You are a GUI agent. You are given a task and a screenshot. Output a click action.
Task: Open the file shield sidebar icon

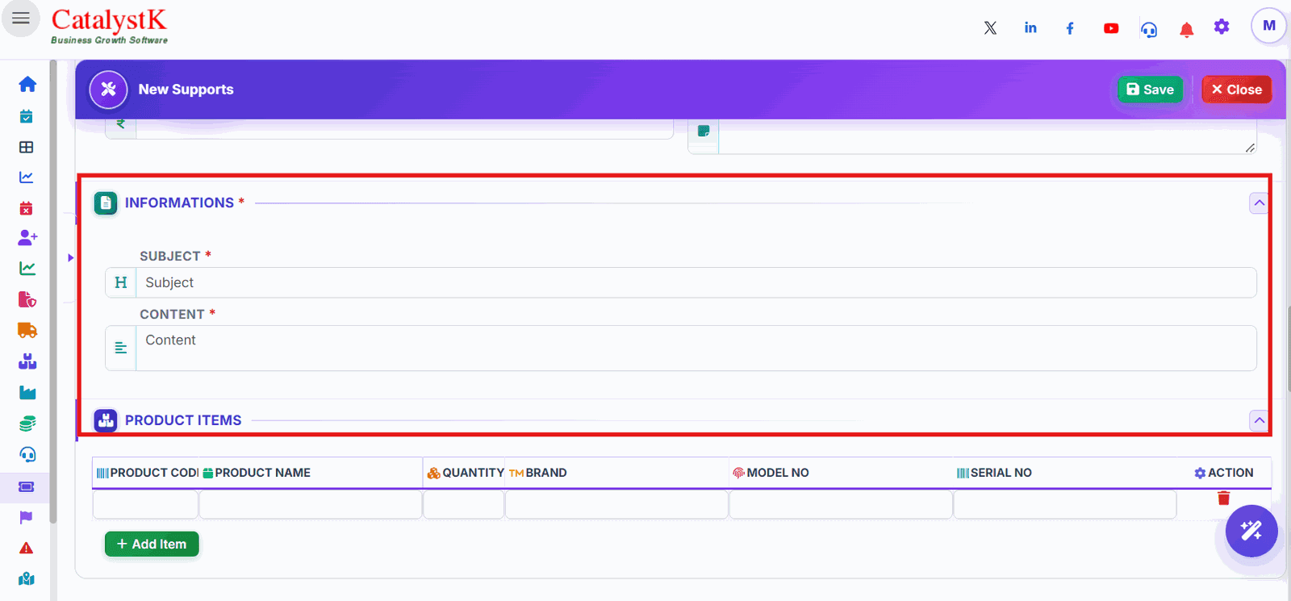click(x=27, y=299)
